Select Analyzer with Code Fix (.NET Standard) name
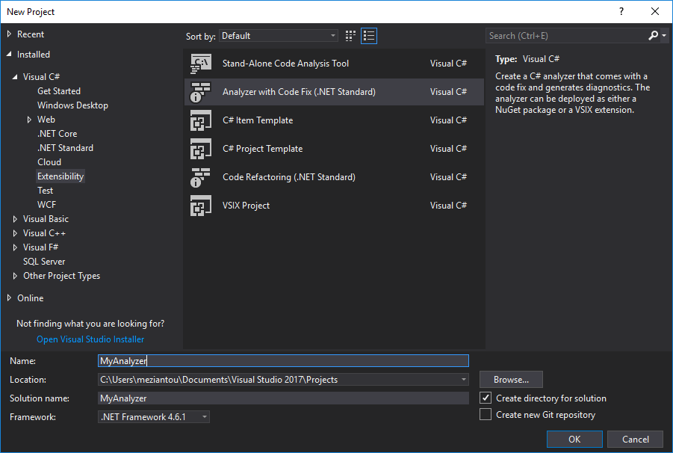This screenshot has width=673, height=453. [x=299, y=92]
